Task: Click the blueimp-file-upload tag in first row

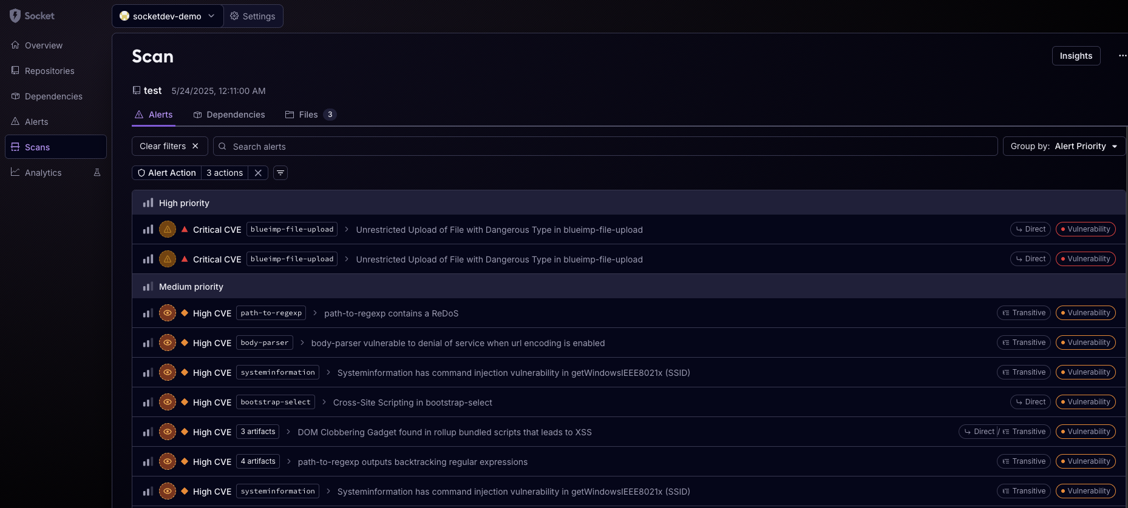Action: tap(292, 229)
